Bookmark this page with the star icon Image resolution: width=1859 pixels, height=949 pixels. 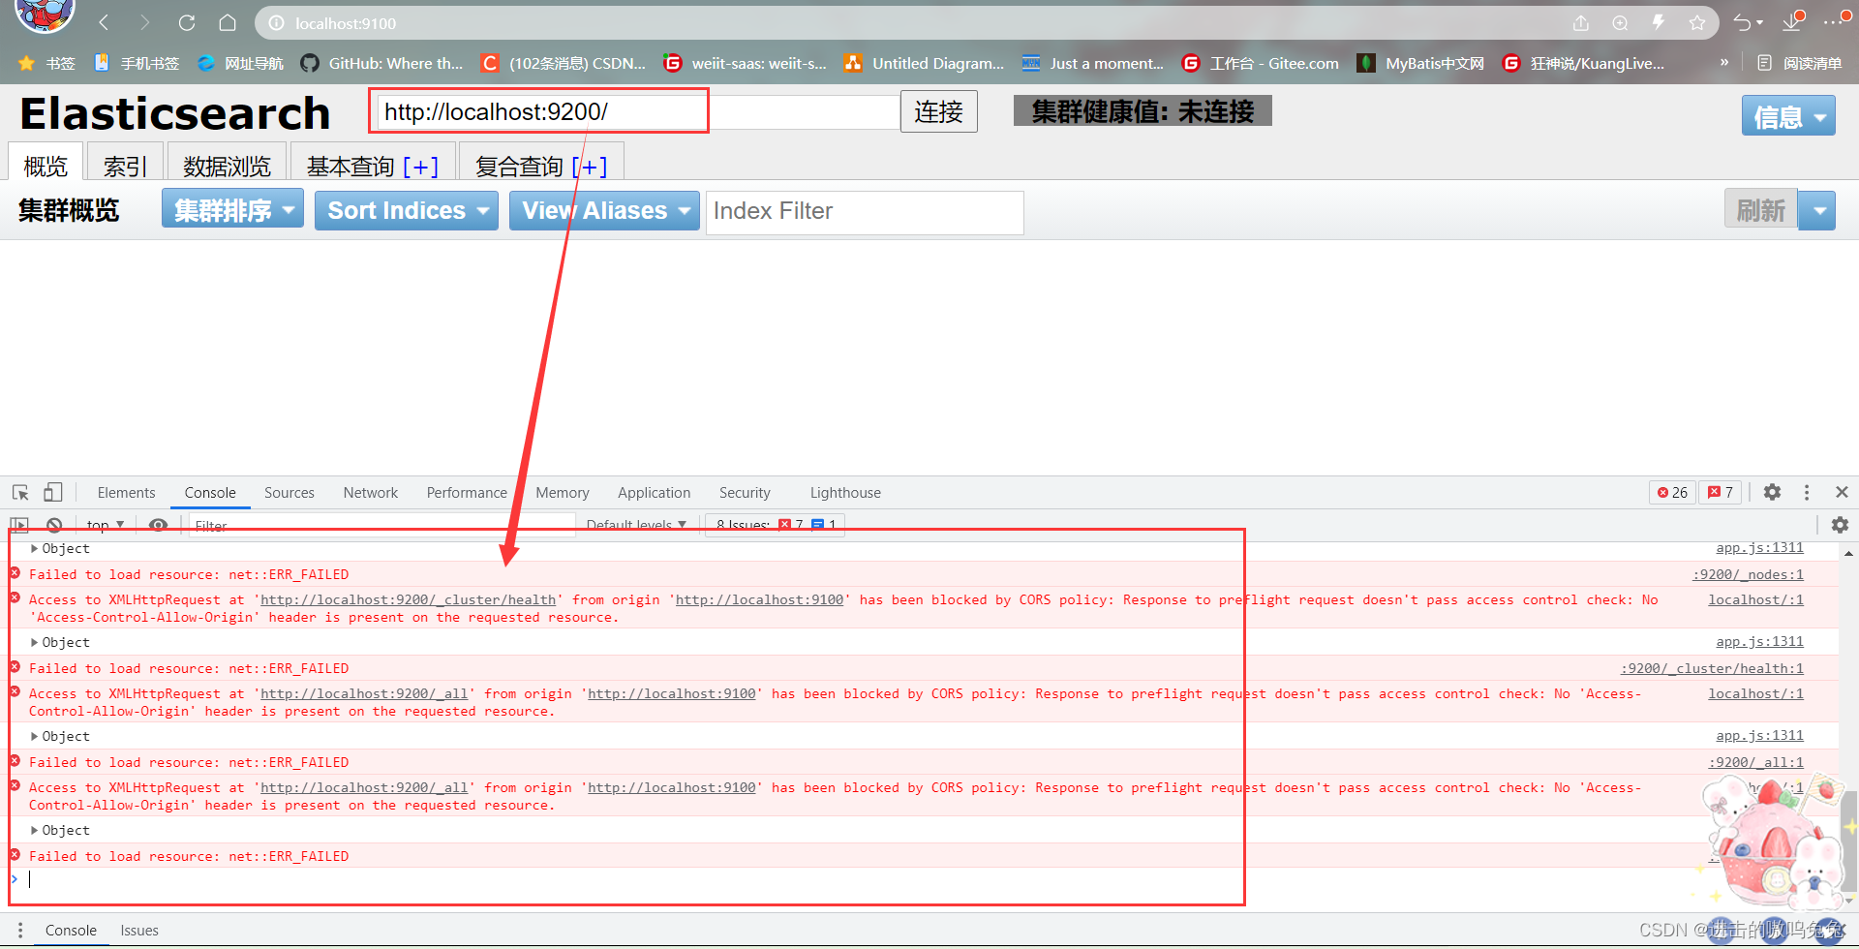(1697, 22)
